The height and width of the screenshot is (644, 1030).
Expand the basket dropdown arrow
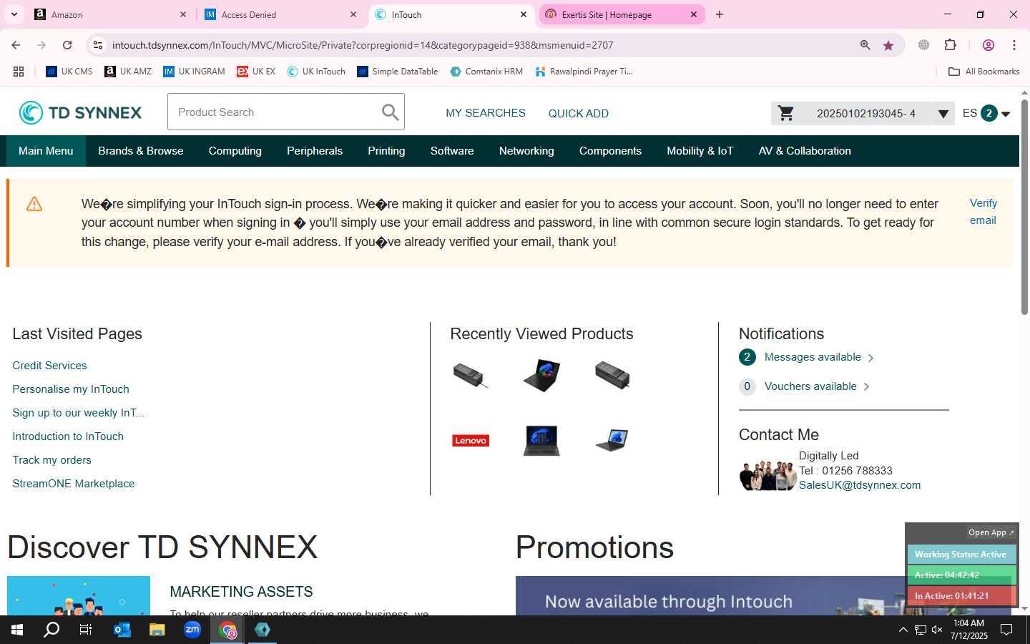coord(943,113)
